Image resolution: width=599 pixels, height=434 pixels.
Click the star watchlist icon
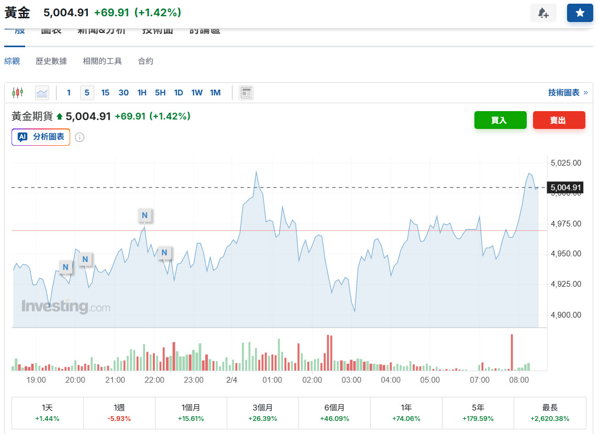click(580, 13)
